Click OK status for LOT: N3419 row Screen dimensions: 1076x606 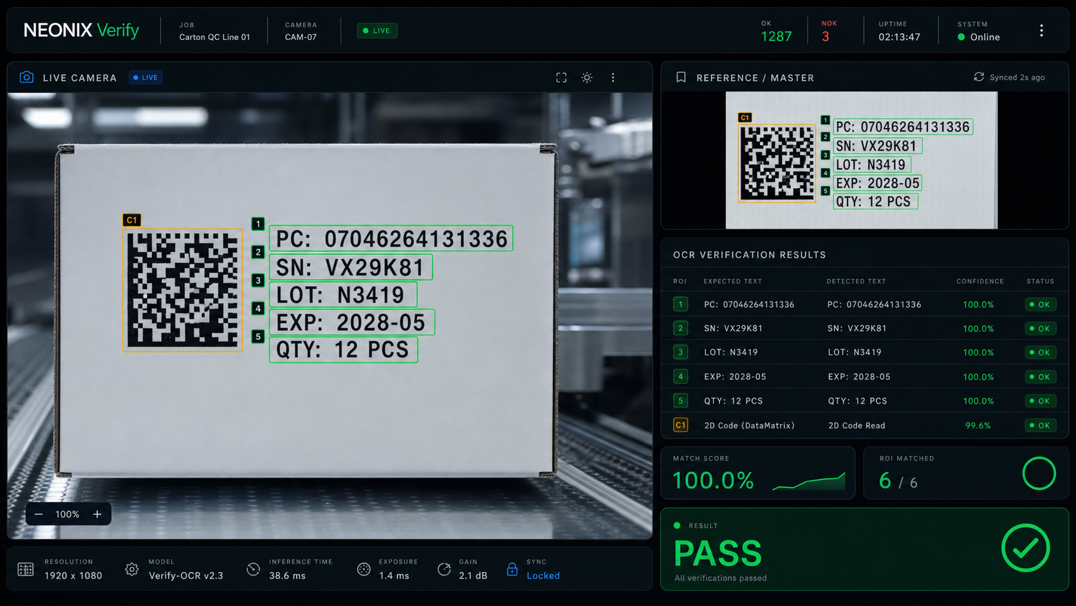(1040, 352)
